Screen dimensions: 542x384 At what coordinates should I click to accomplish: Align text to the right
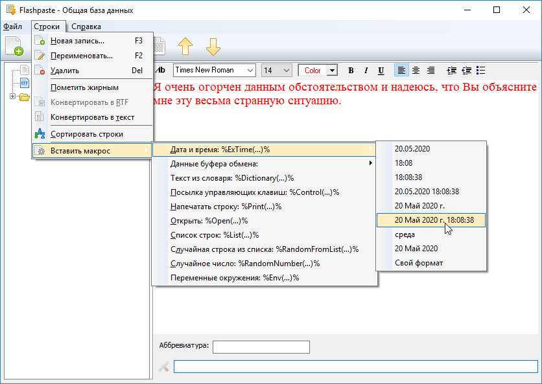tap(430, 71)
